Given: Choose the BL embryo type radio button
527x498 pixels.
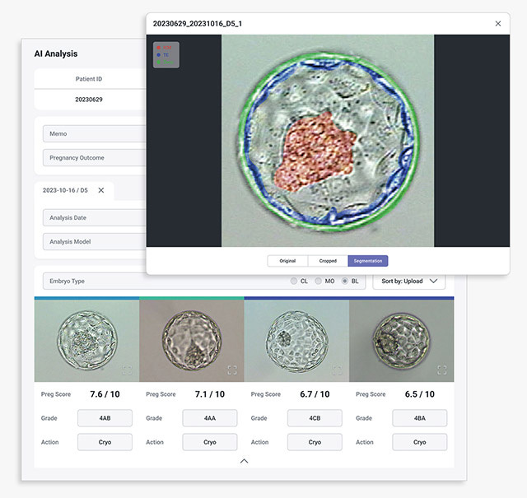Looking at the screenshot, I should click(345, 282).
